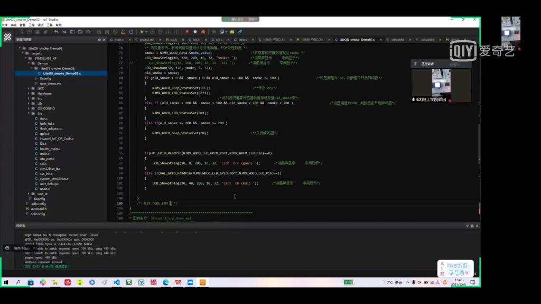Switch to the N3M9_WDCO.c editor tab
541x304 pixels.
click(274, 40)
